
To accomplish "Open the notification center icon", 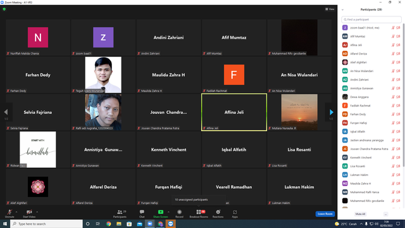I will click(x=398, y=224).
